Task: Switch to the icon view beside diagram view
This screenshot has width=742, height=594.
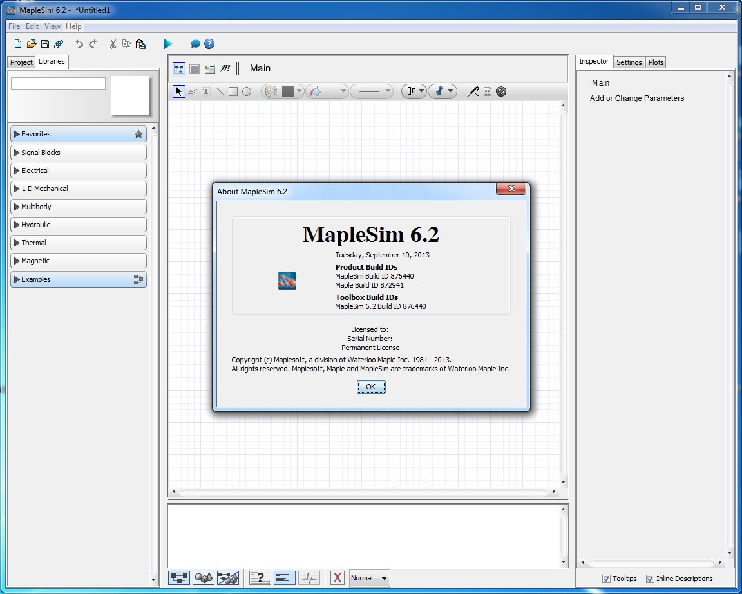Action: coord(195,69)
